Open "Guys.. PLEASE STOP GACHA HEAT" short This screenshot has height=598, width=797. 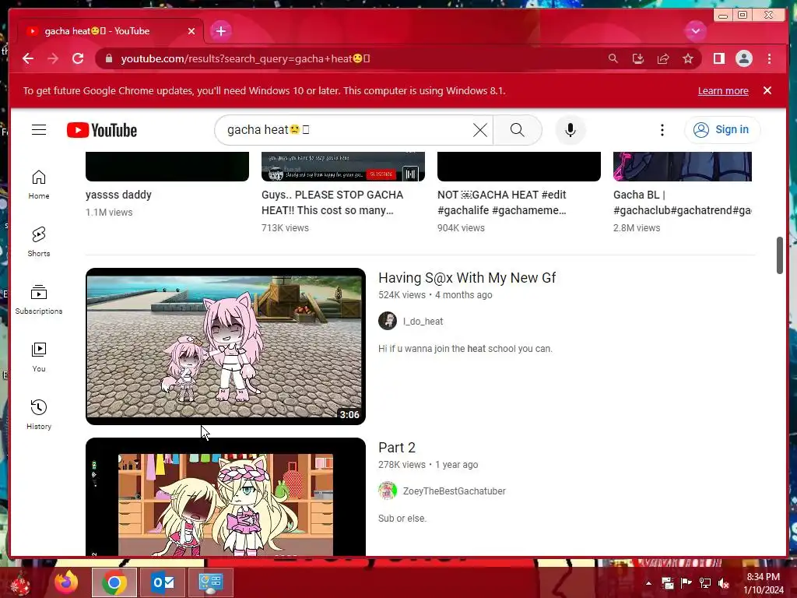(x=333, y=202)
